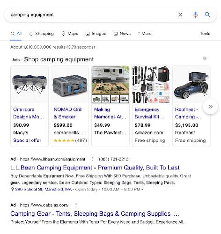Switch to the Images tab

[96, 34]
